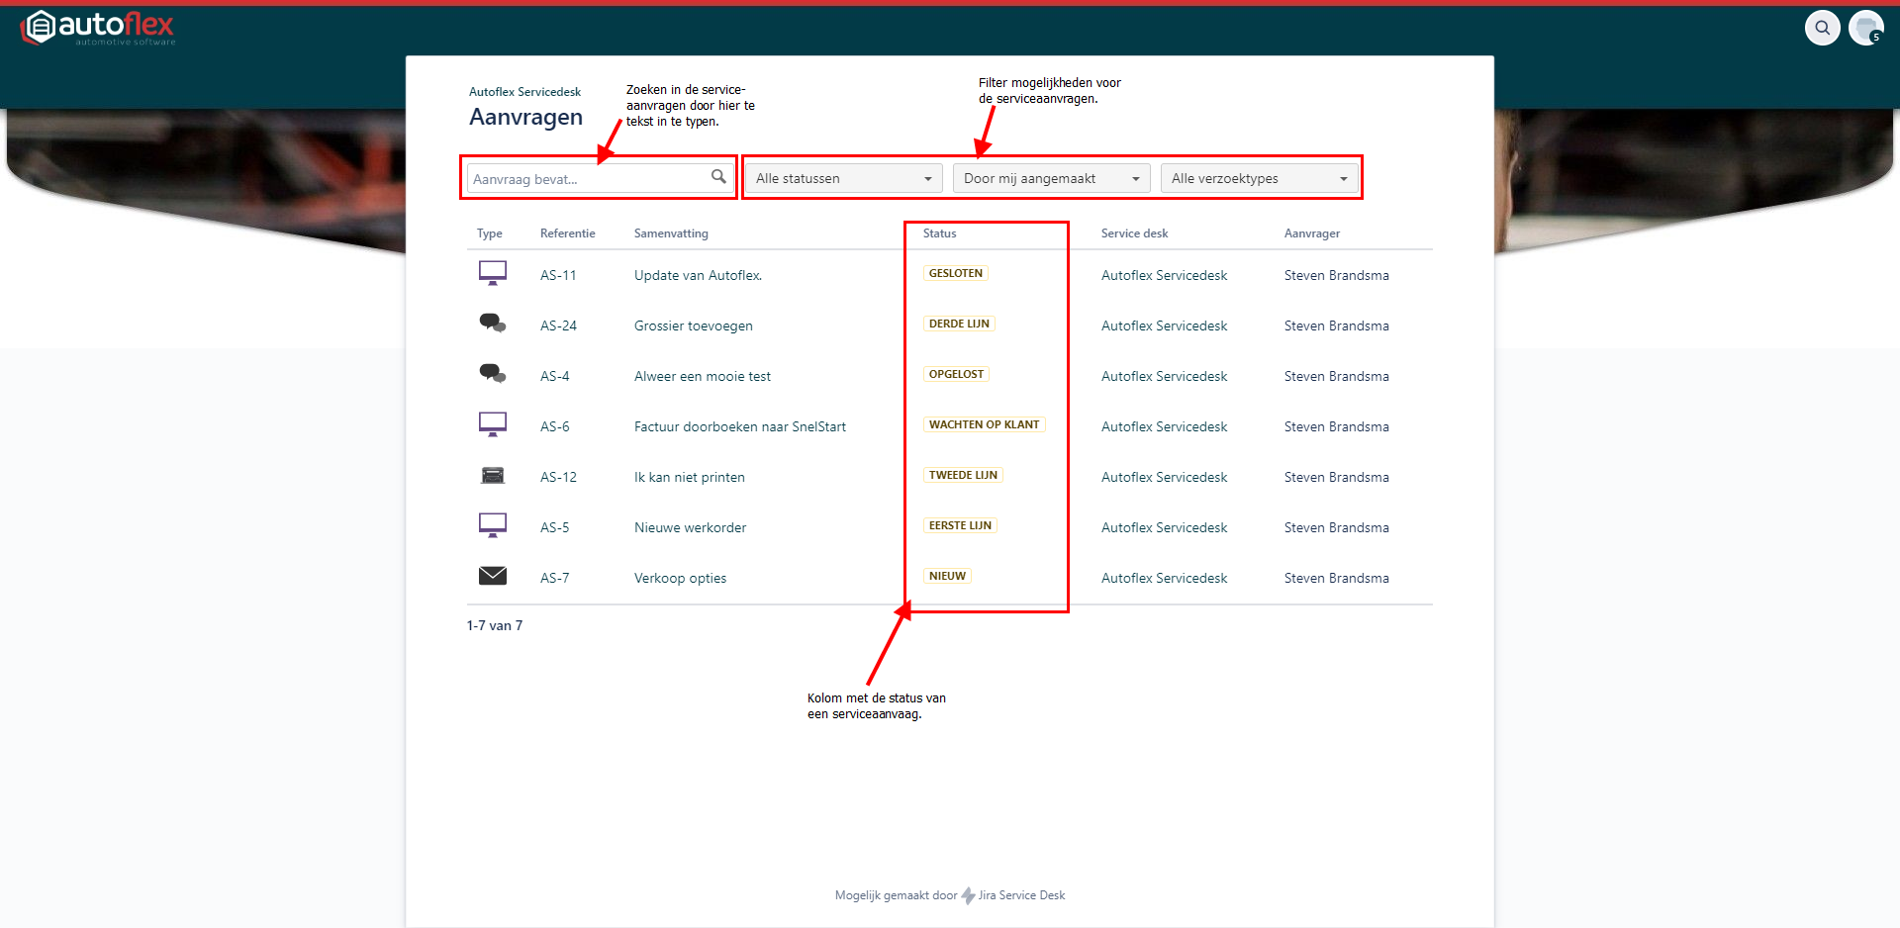Open the user profile avatar menu

[x=1865, y=28]
